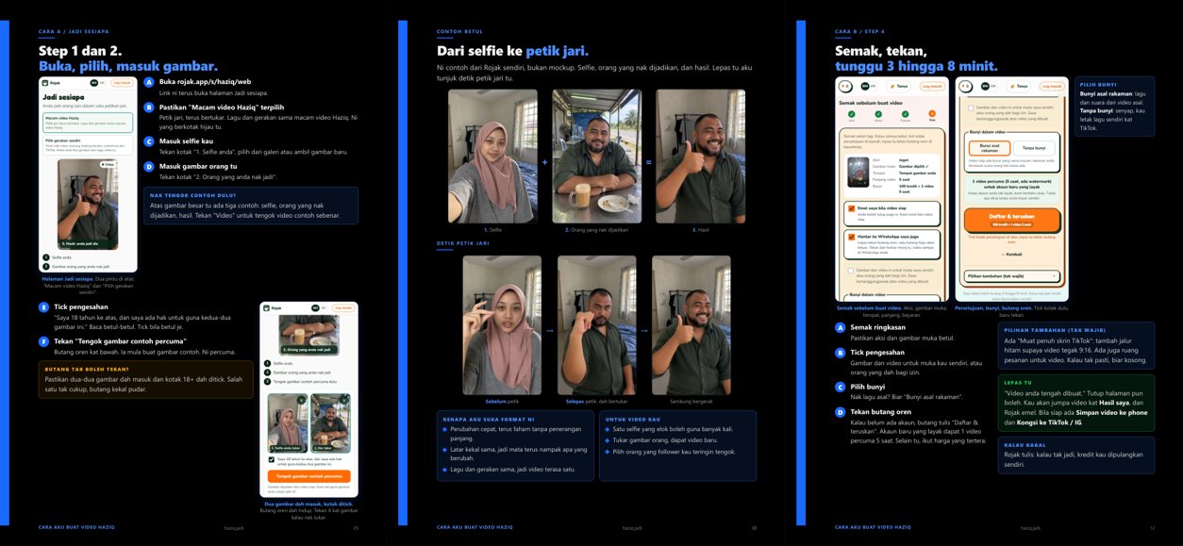Viewport: 1183px width, 546px height.
Task: Open the '1. Selfie' example photo
Action: click(492, 156)
